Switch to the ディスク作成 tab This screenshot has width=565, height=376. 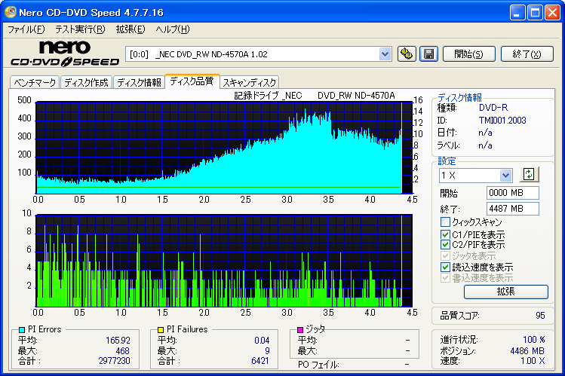coord(86,82)
